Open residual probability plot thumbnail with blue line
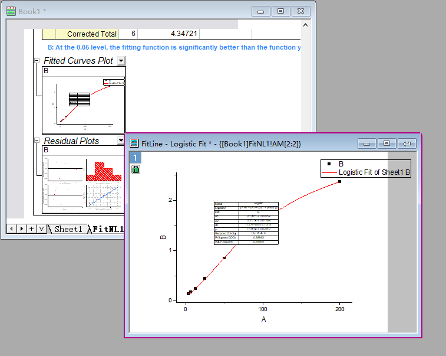Screen dimensions: 446x356 [x=104, y=197]
